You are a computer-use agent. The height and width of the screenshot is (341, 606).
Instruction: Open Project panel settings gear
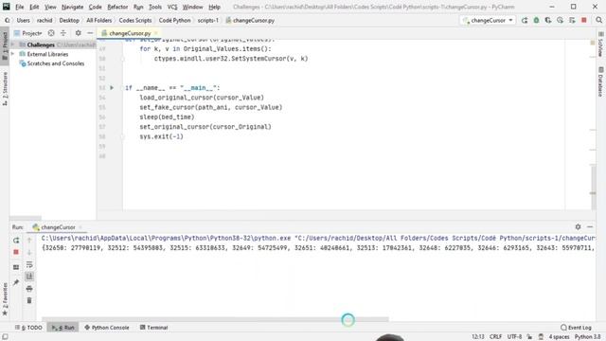[78, 33]
